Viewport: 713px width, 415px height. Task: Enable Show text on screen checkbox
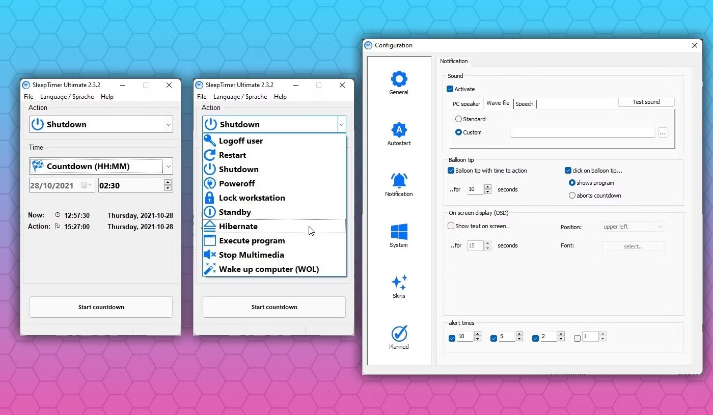point(451,226)
